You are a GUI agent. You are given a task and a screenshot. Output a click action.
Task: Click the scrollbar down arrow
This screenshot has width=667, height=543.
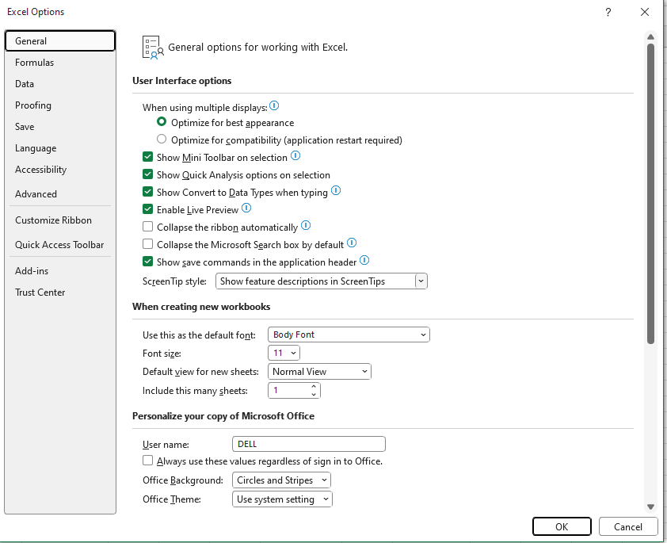[x=650, y=507]
